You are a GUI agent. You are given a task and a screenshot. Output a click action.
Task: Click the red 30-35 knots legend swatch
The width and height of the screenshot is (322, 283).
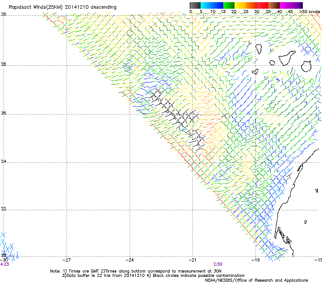click(x=263, y=5)
